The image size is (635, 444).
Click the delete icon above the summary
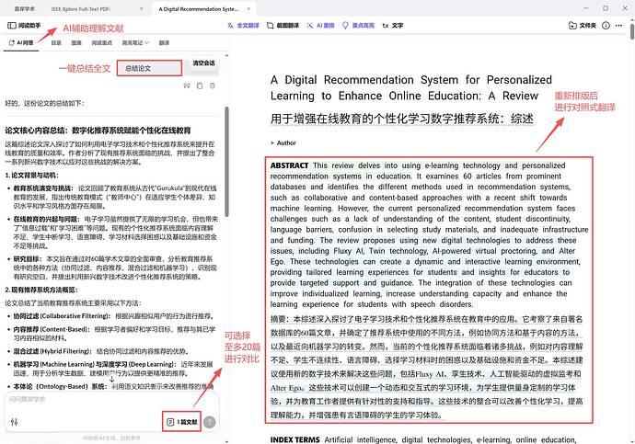(x=213, y=85)
